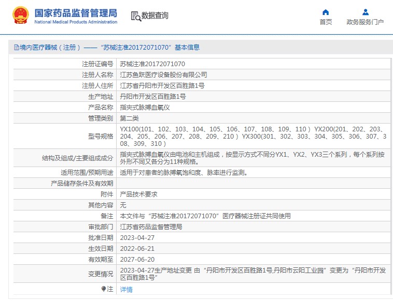The image size is (393, 301).
Task: Select approval date 2023-04-27
Action: click(137, 238)
